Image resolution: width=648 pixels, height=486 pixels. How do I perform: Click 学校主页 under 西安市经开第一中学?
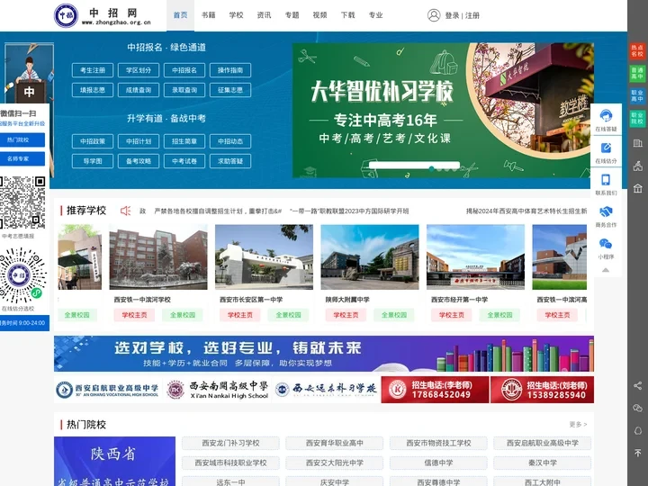tap(452, 315)
